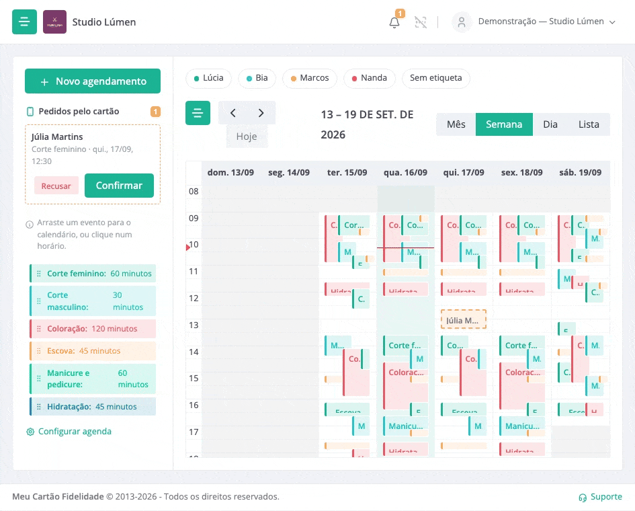Image resolution: width=635 pixels, height=511 pixels.
Task: Create a new appointment with Novo agendamento
Action: pos(93,81)
